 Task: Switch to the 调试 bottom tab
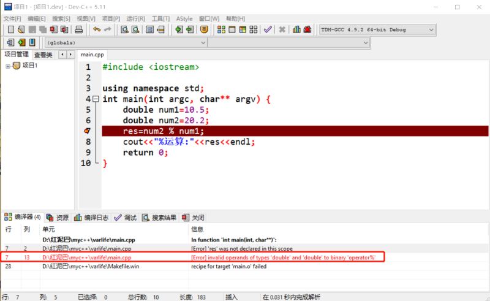point(126,218)
